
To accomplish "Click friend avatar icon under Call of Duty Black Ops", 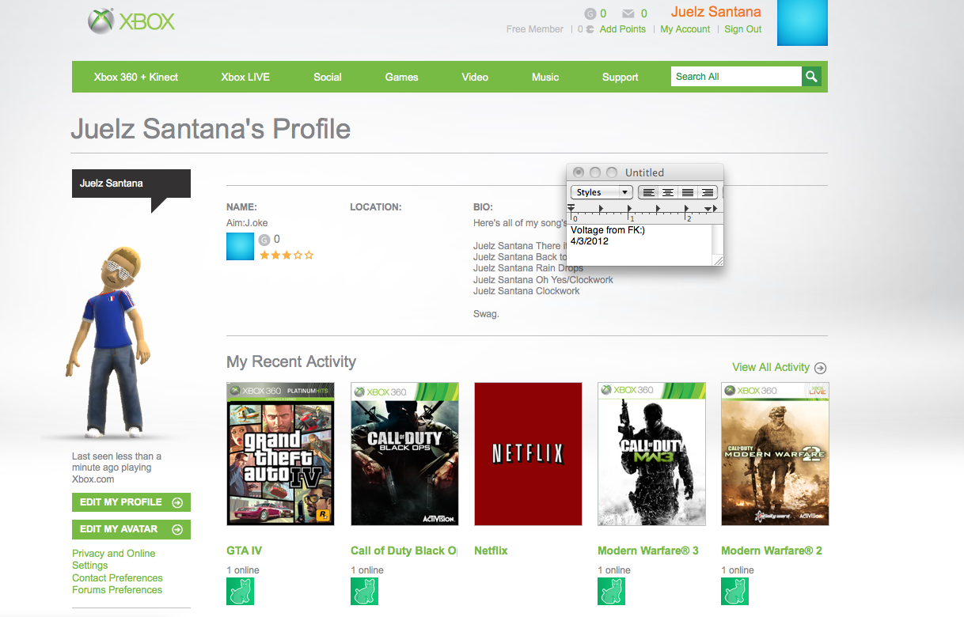I will [x=364, y=591].
